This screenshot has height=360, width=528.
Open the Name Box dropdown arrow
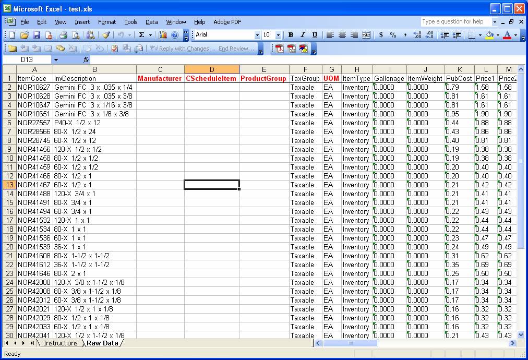coord(56,60)
